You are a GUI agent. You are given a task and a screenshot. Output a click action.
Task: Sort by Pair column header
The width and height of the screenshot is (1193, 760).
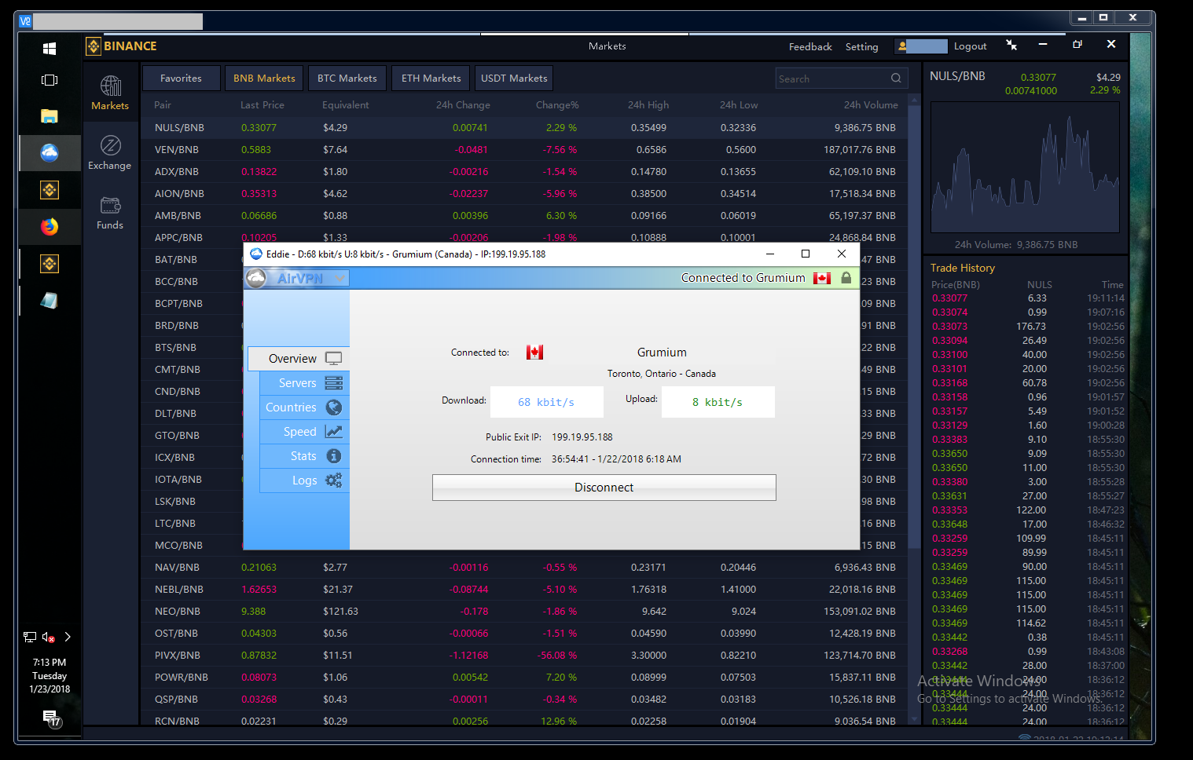[163, 105]
